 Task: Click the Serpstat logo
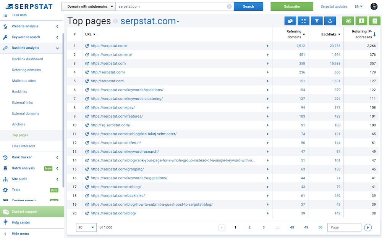(x=29, y=6)
